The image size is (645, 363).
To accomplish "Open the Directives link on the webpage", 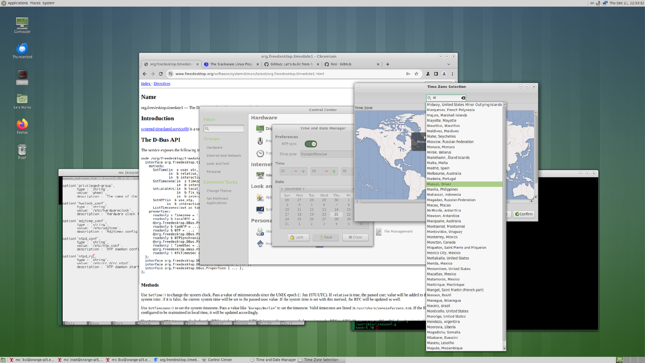I will tap(162, 84).
